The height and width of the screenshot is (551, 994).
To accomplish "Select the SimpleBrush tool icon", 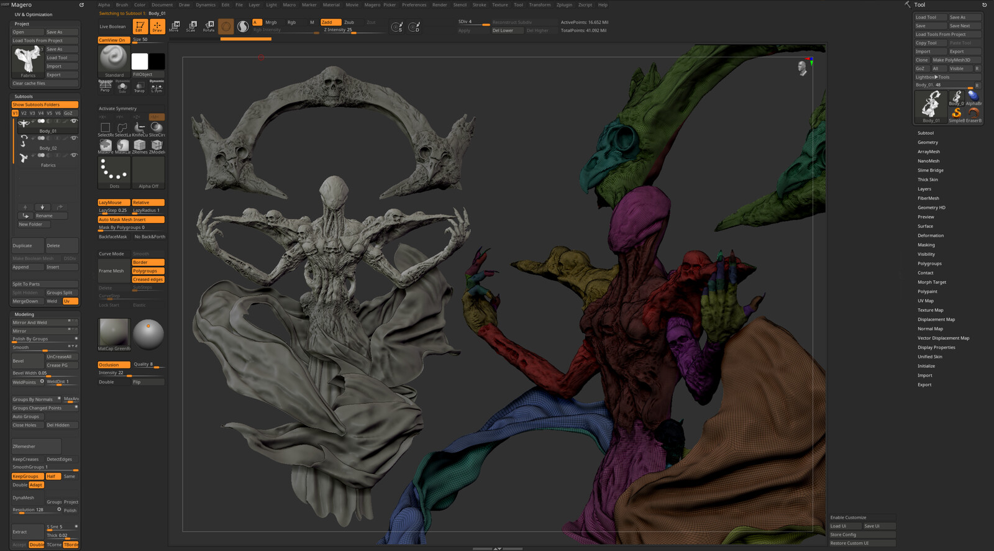I will 956,113.
